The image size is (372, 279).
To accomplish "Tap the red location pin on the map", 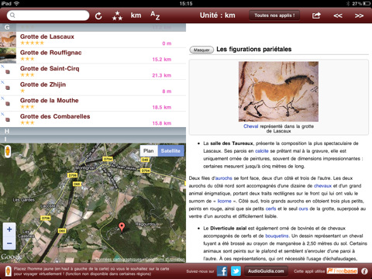I will pyautogui.click(x=122, y=227).
